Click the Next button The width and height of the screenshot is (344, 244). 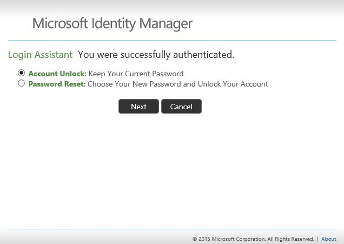138,107
